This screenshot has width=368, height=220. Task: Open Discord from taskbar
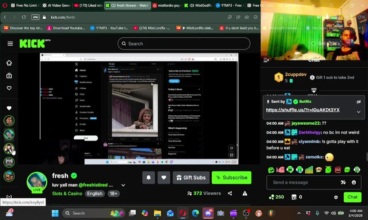(208, 213)
